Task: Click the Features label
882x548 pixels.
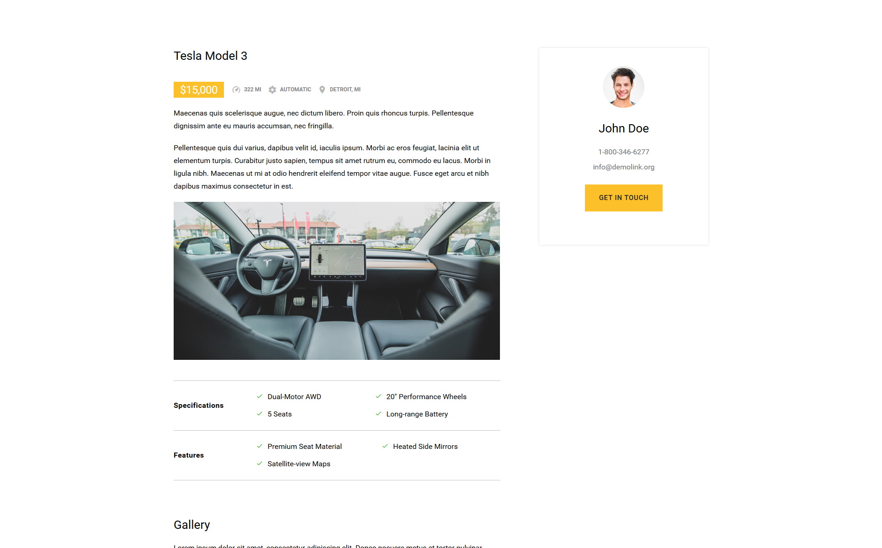Action: pyautogui.click(x=189, y=455)
